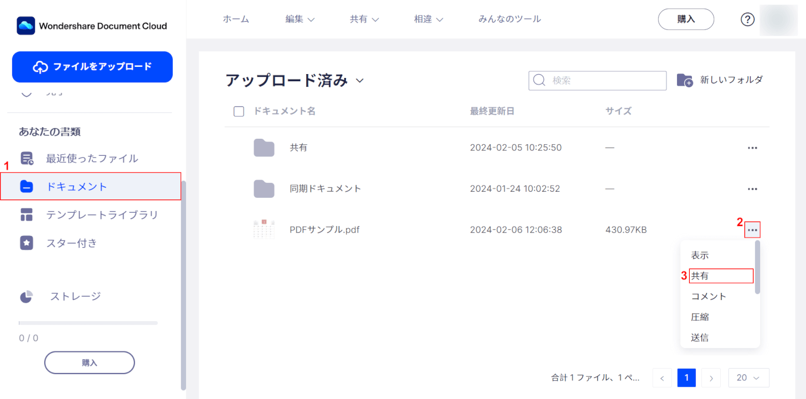Click the top-right 購入 button
The width and height of the screenshot is (806, 399).
click(686, 19)
